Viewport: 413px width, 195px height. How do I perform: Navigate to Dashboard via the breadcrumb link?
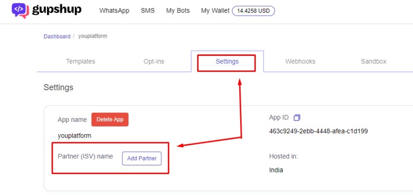pos(57,36)
